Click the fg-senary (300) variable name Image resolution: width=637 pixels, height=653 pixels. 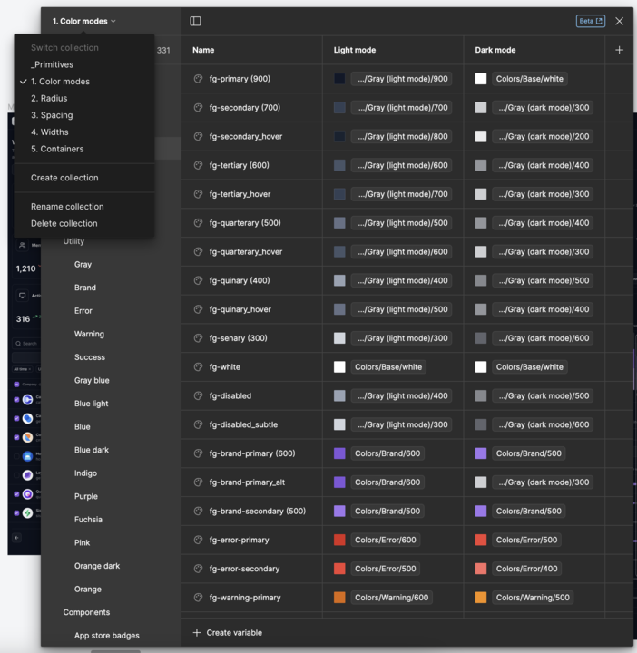click(x=239, y=338)
